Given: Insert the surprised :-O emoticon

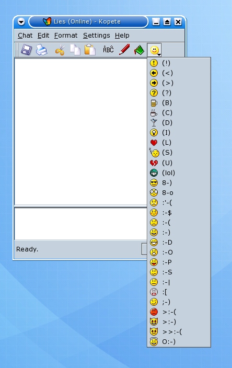Looking at the screenshot, I should coord(179,252).
